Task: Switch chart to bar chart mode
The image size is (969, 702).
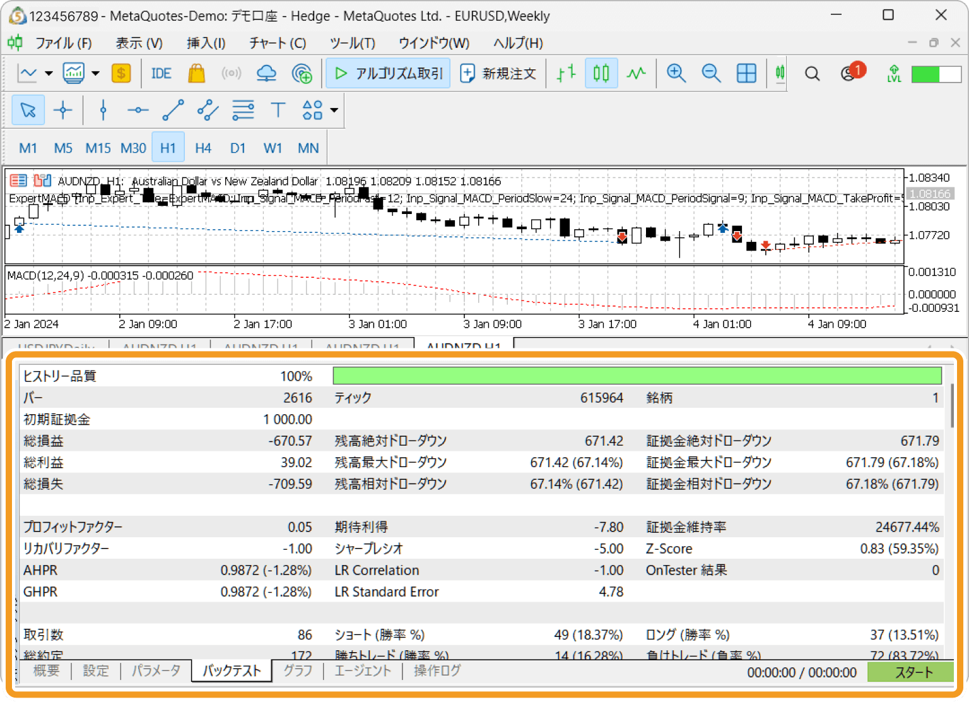Action: pyautogui.click(x=567, y=74)
